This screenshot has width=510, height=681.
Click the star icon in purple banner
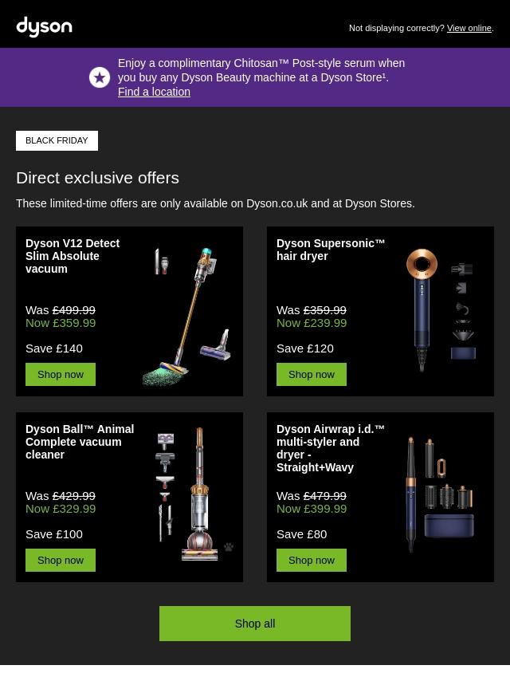pos(100,77)
